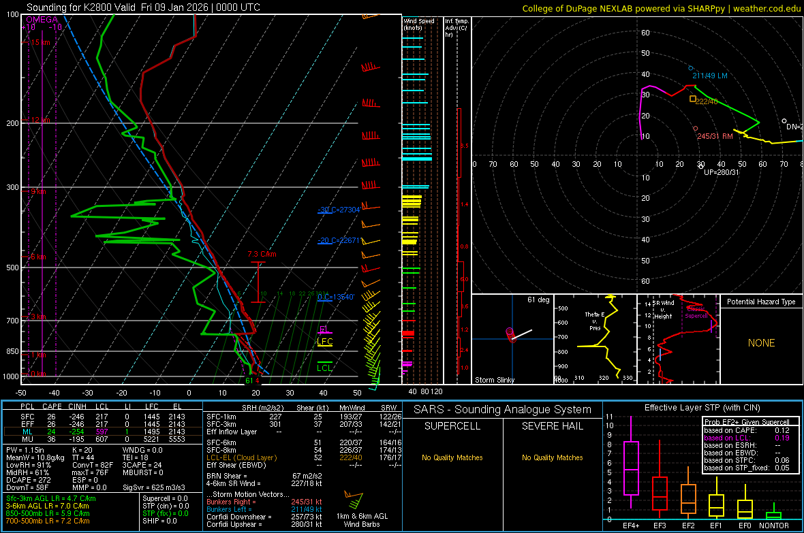This screenshot has height=533, width=804.
Task: Click the 'SigSvr = 625 m3/s3' value
Action: tap(154, 487)
